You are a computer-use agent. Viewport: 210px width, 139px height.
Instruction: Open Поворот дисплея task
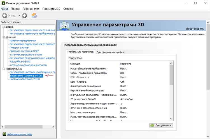[19, 47]
